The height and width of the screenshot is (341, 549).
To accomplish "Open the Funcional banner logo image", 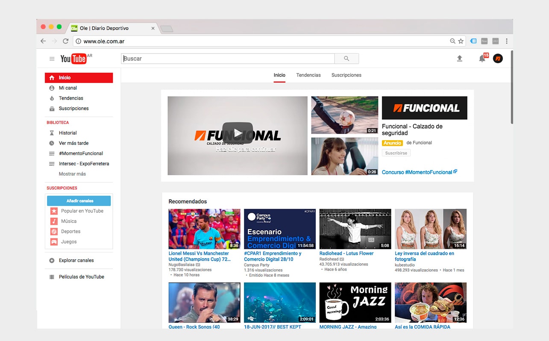I will point(425,108).
